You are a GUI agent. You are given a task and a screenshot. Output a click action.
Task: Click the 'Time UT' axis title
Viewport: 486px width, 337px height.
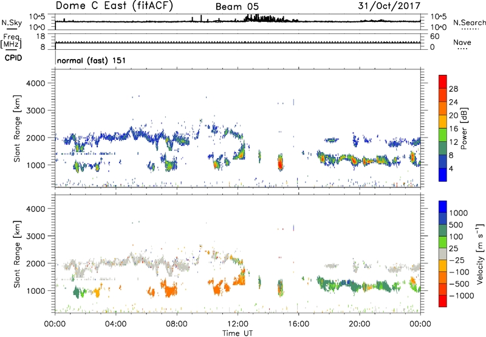(238, 333)
